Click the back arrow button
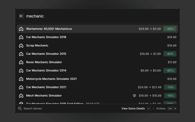Image resolution: width=195 pixels, height=122 pixels. 21,16
